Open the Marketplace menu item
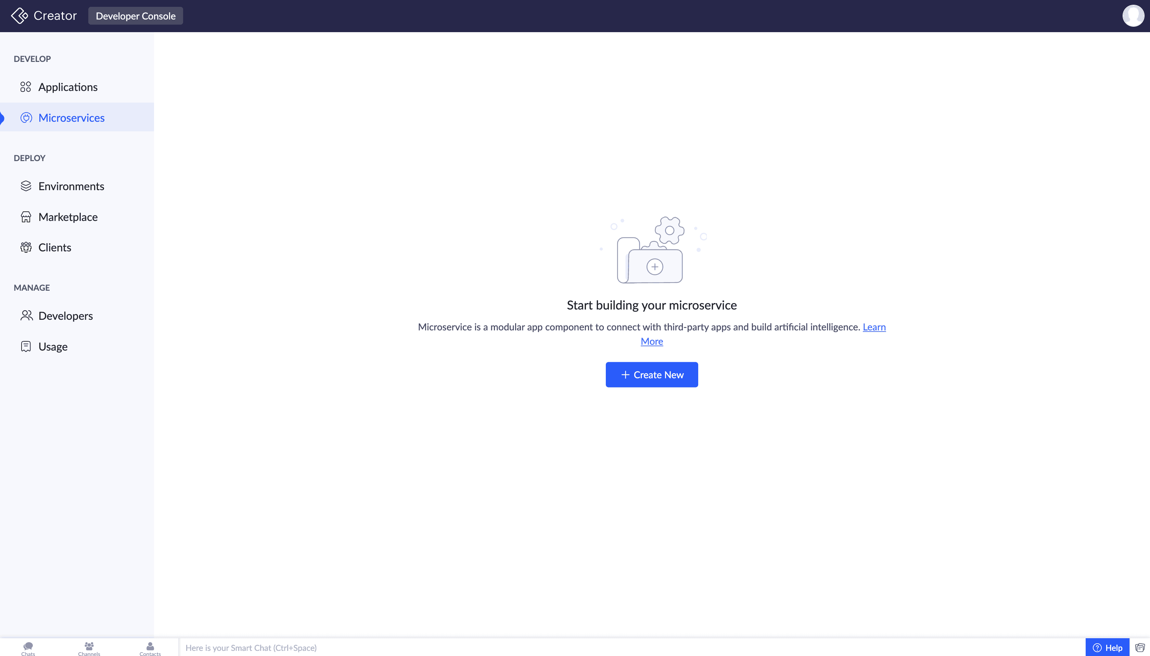 [x=68, y=217]
